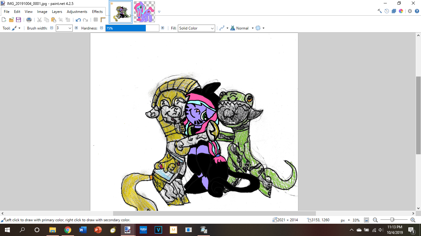Toggle the Colors window via color wheel
The width and height of the screenshot is (421, 236).
[401, 11]
